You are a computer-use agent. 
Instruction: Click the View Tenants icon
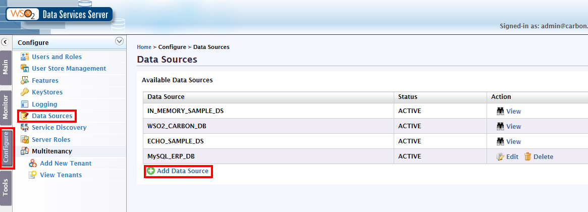(x=33, y=175)
